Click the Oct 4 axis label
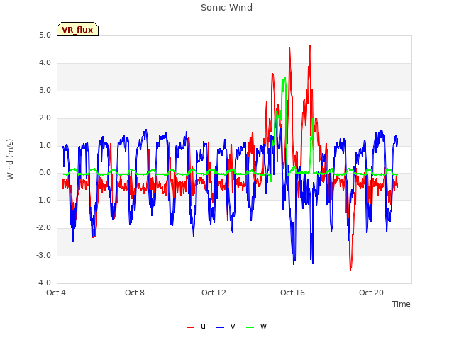The width and height of the screenshot is (454, 340). tap(56, 293)
